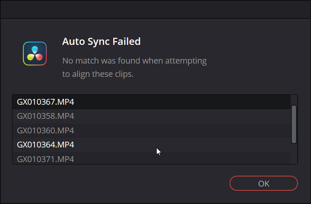Pick the GX010371.MP4 list item
311x204 pixels.
point(151,158)
